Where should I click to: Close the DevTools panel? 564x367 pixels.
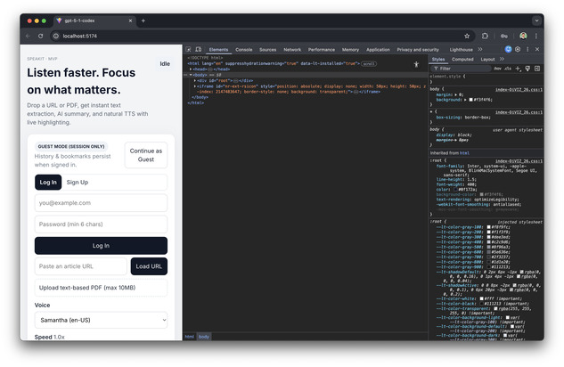[535, 49]
